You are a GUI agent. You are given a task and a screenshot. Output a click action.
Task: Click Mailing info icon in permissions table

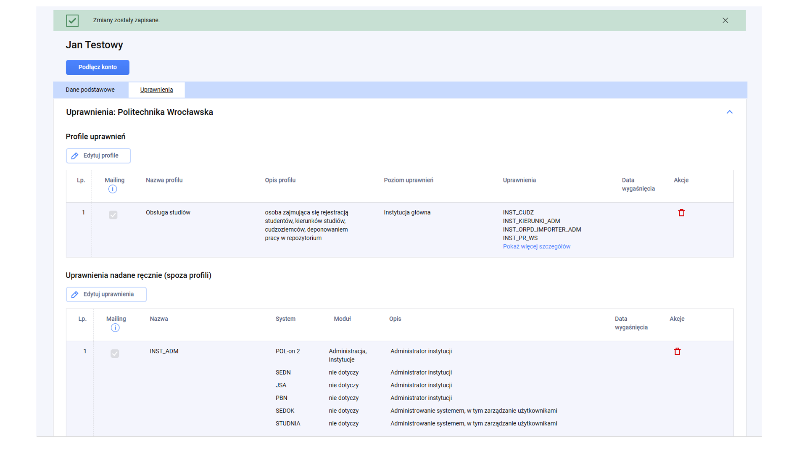(x=115, y=328)
